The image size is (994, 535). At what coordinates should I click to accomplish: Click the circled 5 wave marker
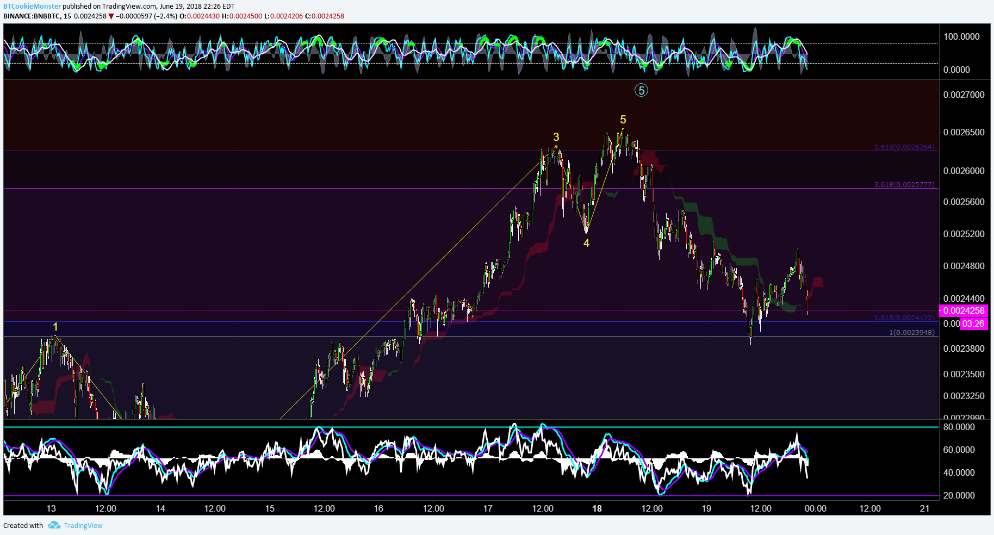[641, 90]
